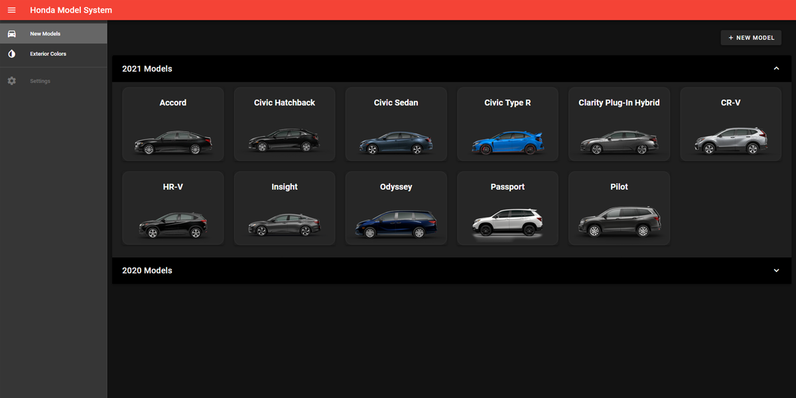Click the Passport card title
This screenshot has width=796, height=398.
coord(507,187)
